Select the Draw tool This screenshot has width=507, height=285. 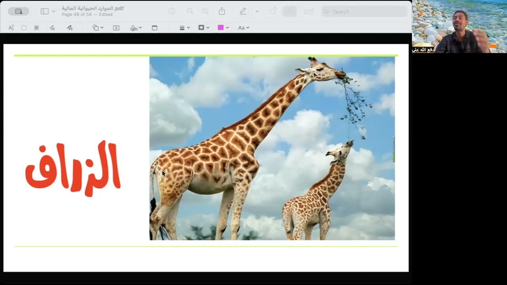coord(70,28)
